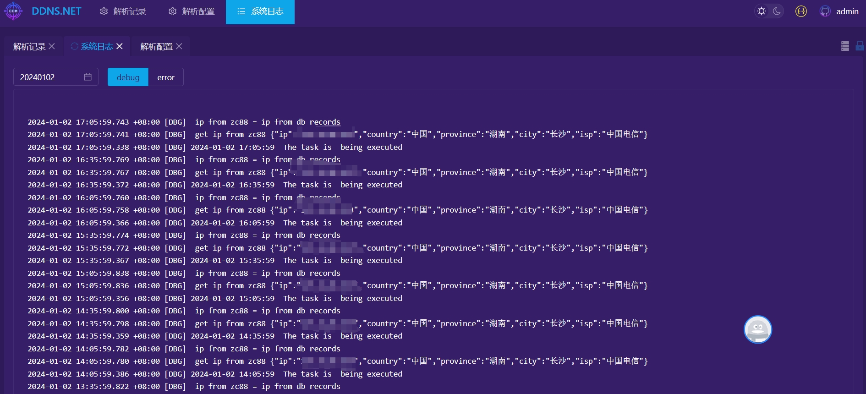This screenshot has width=866, height=394.
Task: Click the floating robot assistant avatar
Action: coord(757,329)
